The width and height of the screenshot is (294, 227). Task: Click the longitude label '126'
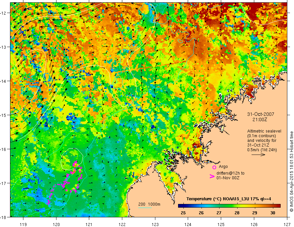click(254, 224)
